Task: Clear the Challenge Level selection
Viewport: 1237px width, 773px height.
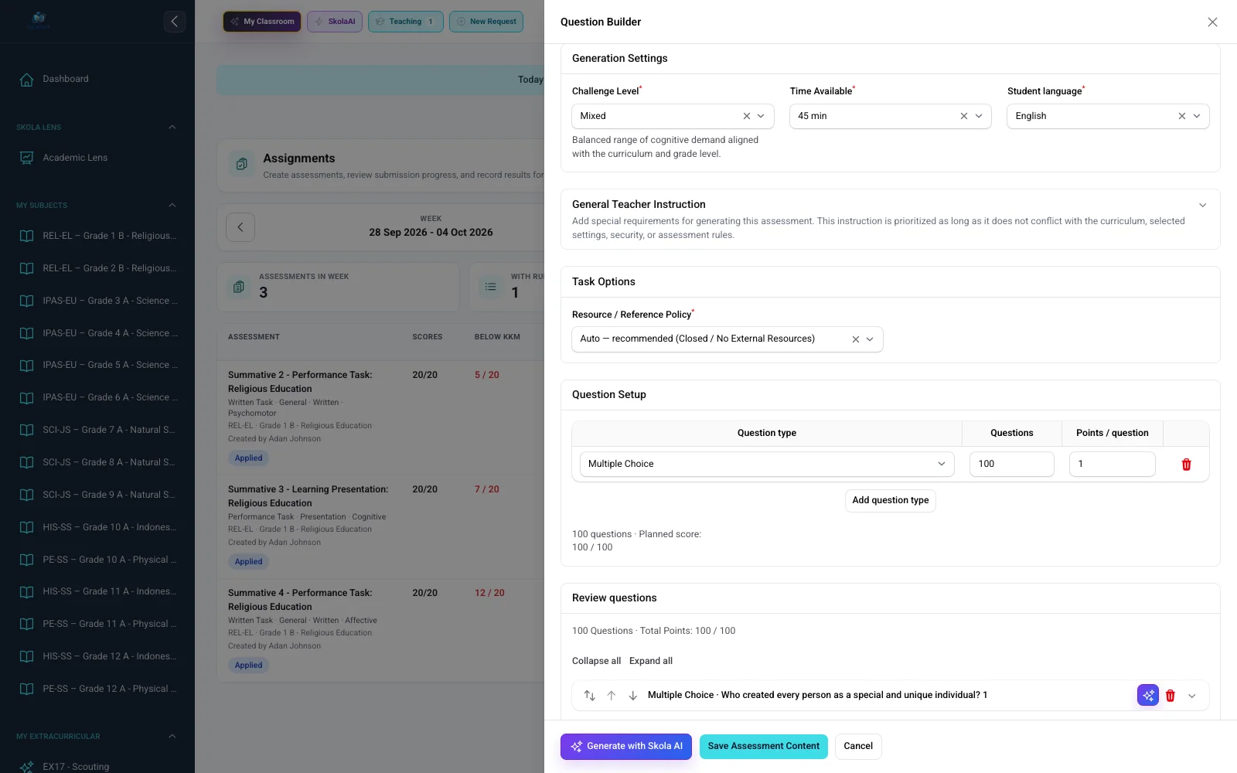Action: click(747, 116)
